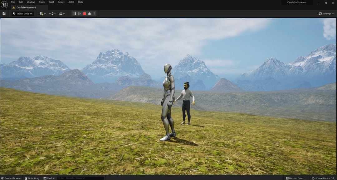Click the CastleEnvironment project name label
Viewport: 337px width, 180px height.
pyautogui.click(x=297, y=2)
